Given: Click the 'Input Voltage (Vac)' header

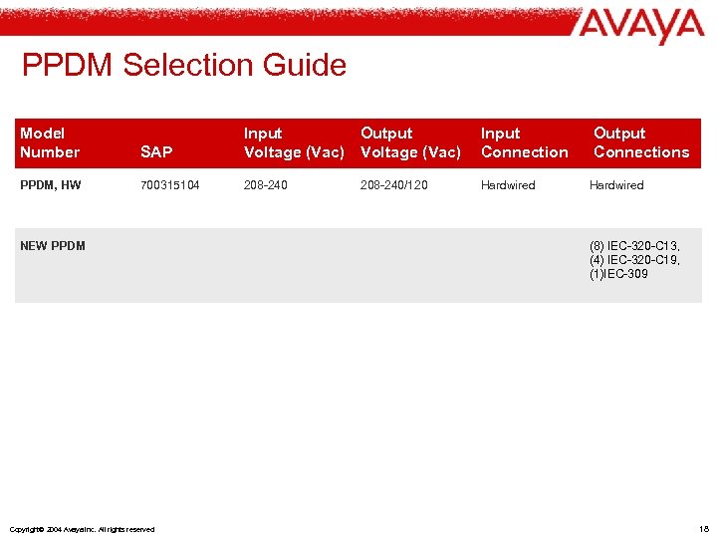Looking at the screenshot, I should tap(294, 142).
